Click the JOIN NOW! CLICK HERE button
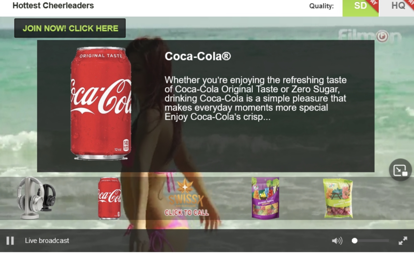This screenshot has width=414, height=255. [x=70, y=28]
